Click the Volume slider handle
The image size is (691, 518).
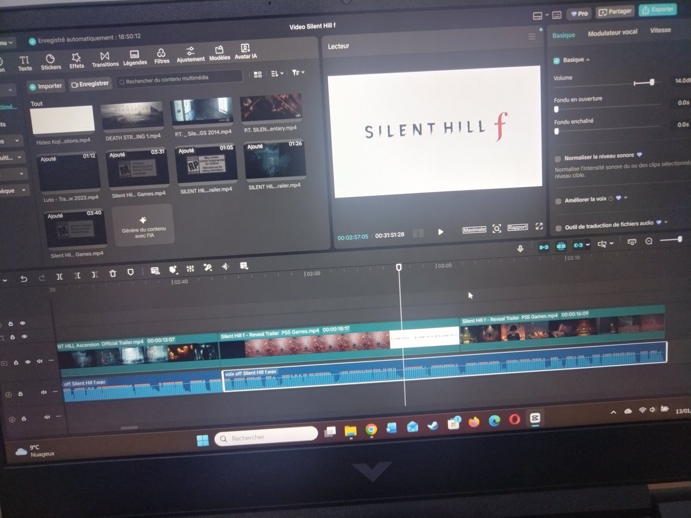pyautogui.click(x=652, y=82)
